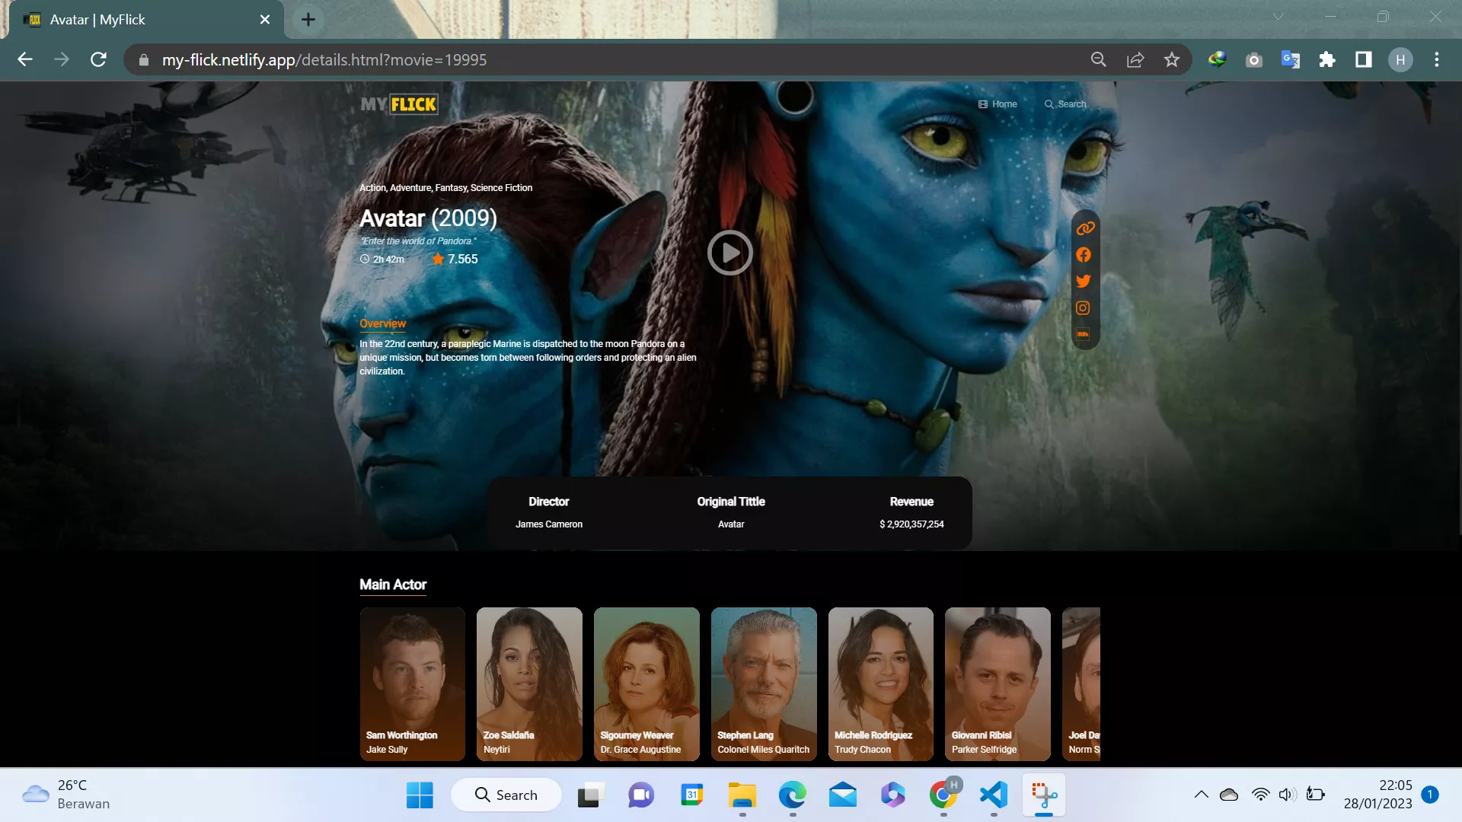Click the Avatar (2009) title
The image size is (1462, 822).
click(x=428, y=218)
